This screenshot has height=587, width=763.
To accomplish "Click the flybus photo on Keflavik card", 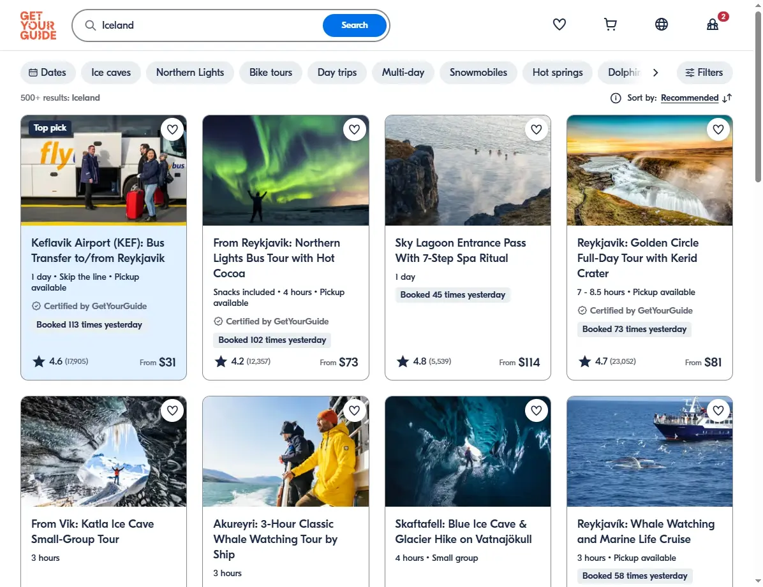I will [x=103, y=170].
